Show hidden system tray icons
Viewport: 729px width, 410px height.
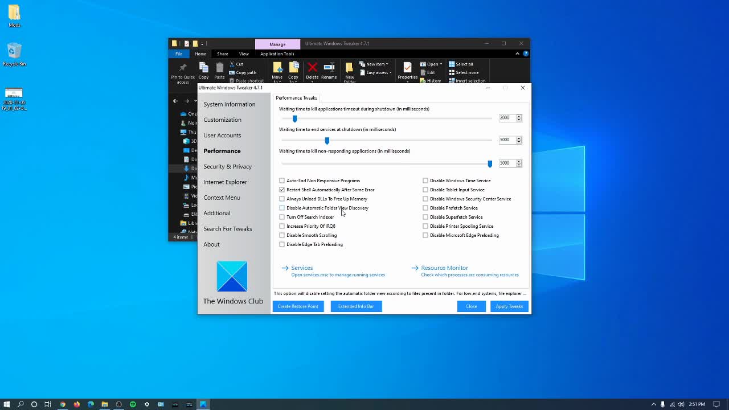(653, 404)
